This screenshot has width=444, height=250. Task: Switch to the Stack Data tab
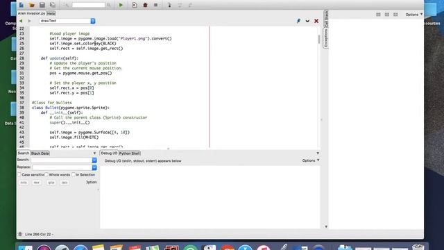point(40,153)
